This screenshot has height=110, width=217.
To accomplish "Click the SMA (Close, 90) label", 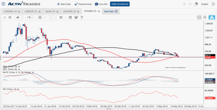I will coord(10,69).
